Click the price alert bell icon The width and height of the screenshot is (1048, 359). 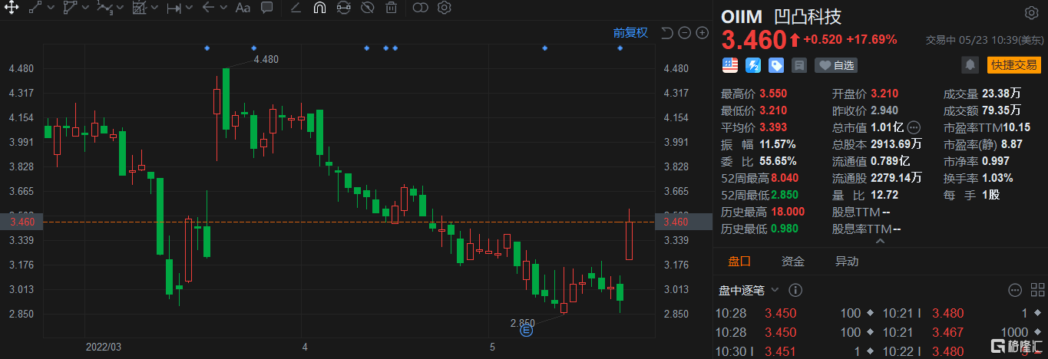(x=970, y=65)
